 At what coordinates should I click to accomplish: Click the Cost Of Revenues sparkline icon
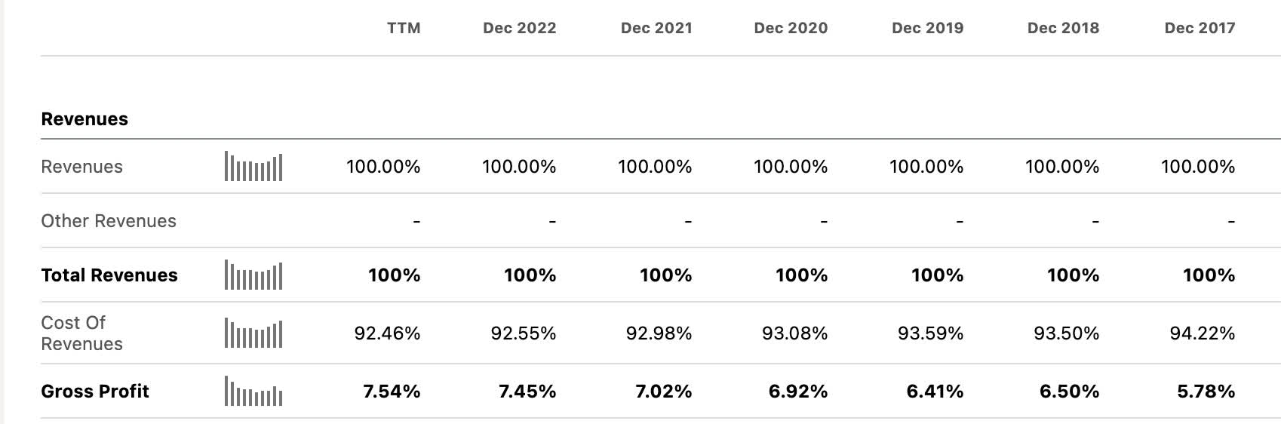(253, 333)
